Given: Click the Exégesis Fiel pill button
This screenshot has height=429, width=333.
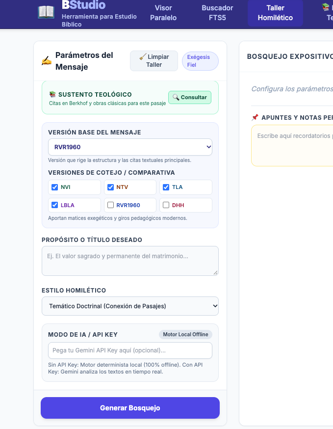Looking at the screenshot, I should [200, 61].
